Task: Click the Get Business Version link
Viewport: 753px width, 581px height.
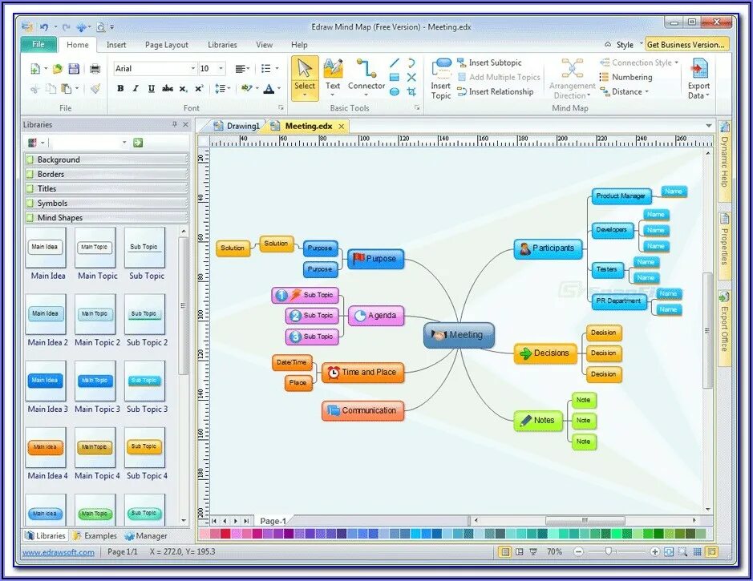Action: (686, 44)
